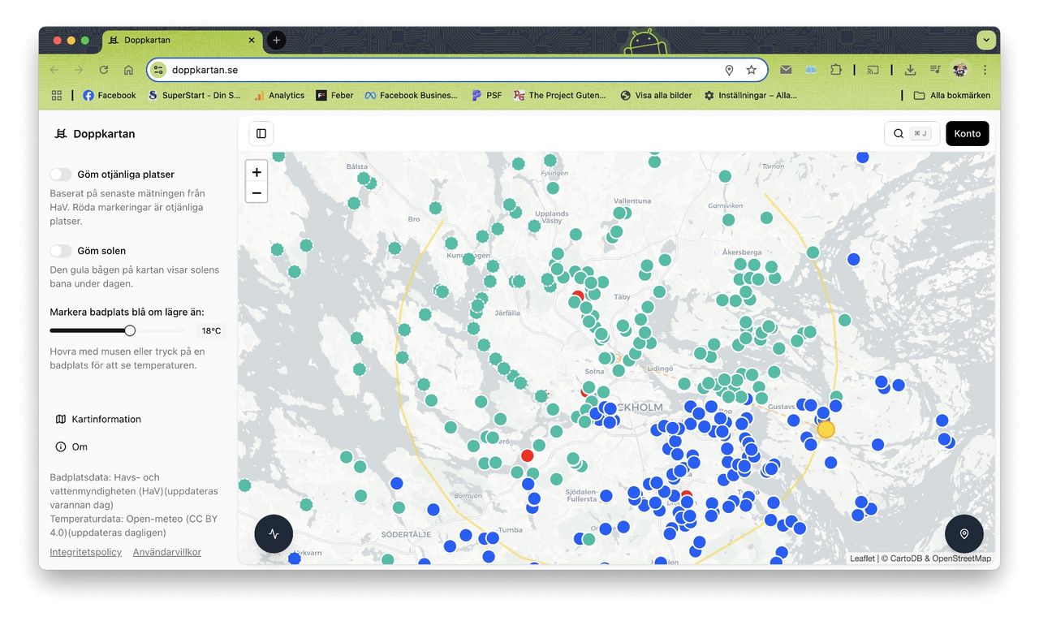1039x621 pixels.
Task: Click the activity pulse floating button
Action: [x=274, y=534]
